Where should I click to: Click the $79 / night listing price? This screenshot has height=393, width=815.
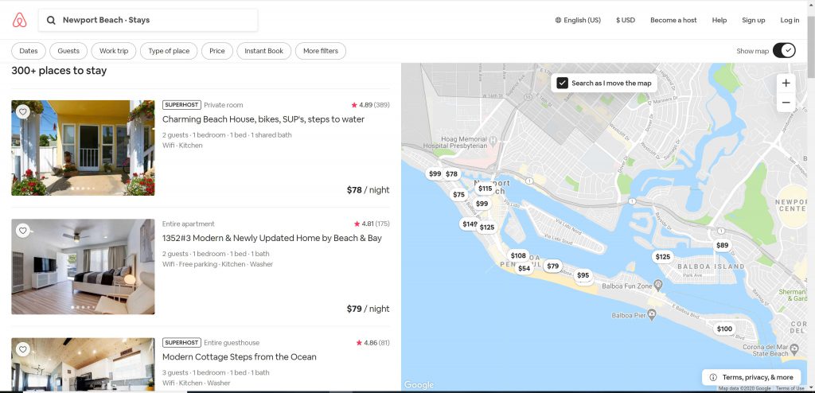[368, 309]
